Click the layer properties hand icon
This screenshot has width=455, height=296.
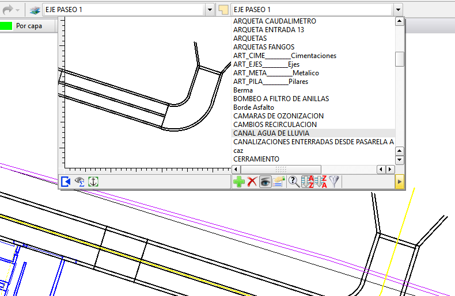pos(279,182)
